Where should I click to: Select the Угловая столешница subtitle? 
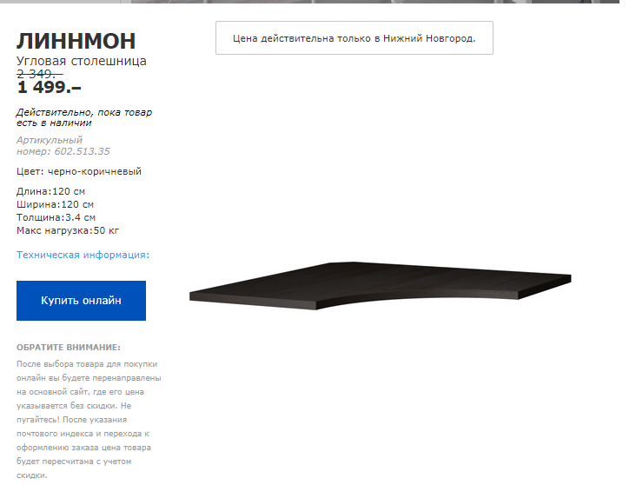[x=82, y=61]
